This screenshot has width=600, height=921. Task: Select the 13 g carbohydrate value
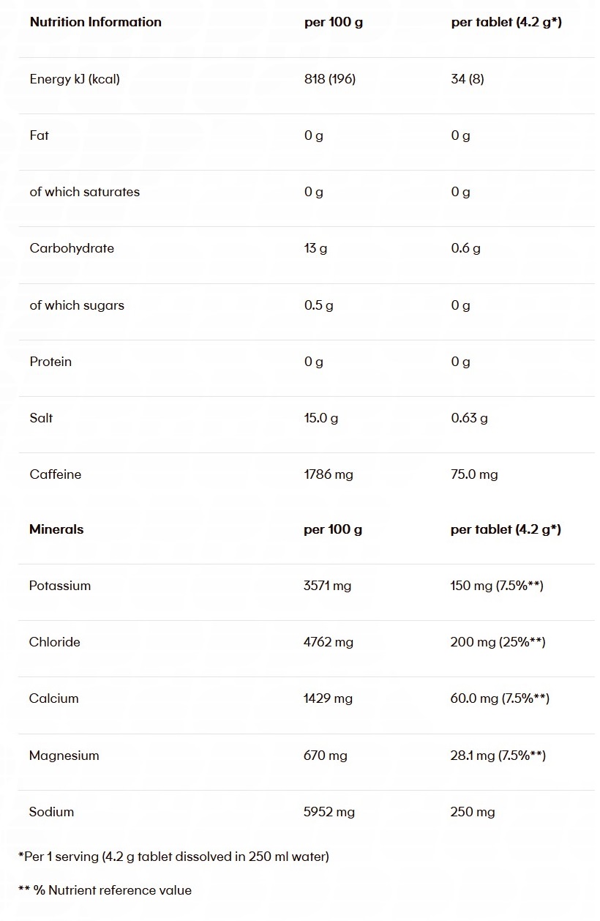(316, 248)
